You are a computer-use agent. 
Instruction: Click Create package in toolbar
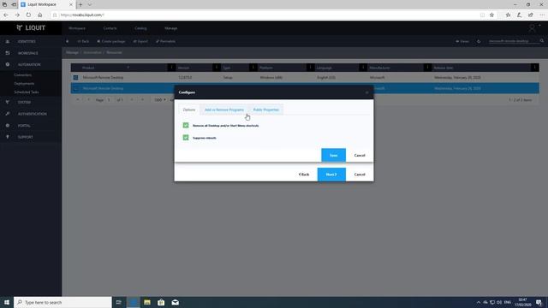[x=111, y=41]
